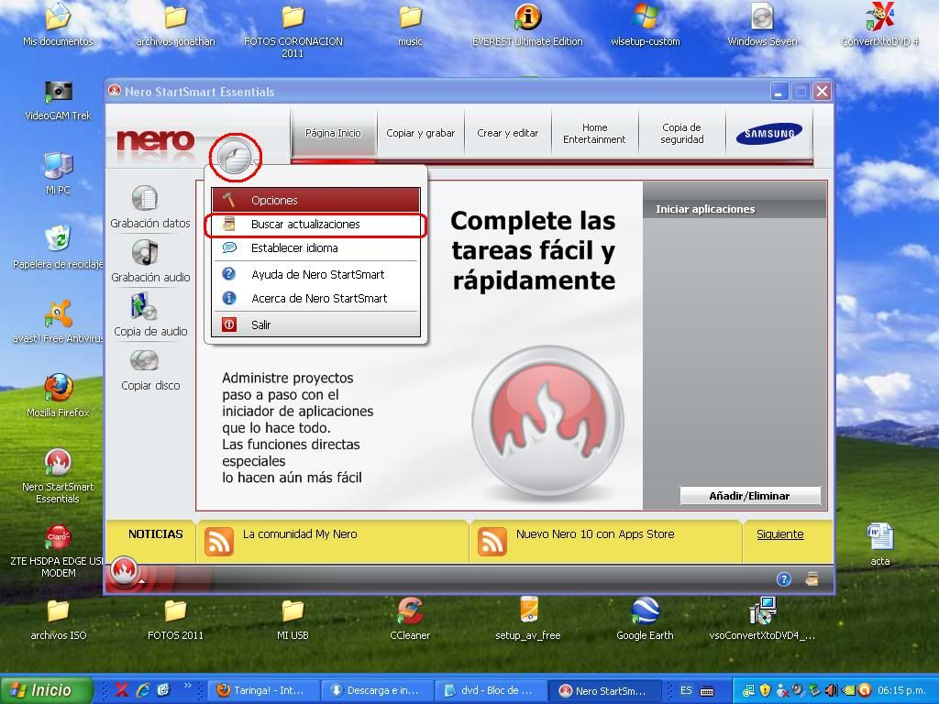The image size is (939, 704).
Task: Click Internet Explorer quick launch icon
Action: pos(143,690)
